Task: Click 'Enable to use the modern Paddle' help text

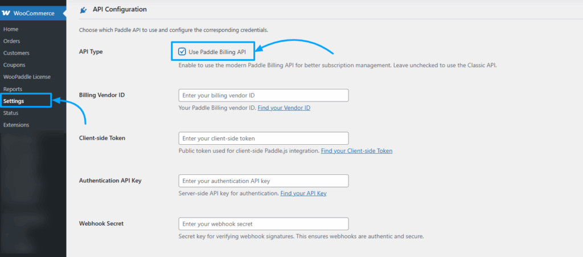Action: (x=338, y=65)
